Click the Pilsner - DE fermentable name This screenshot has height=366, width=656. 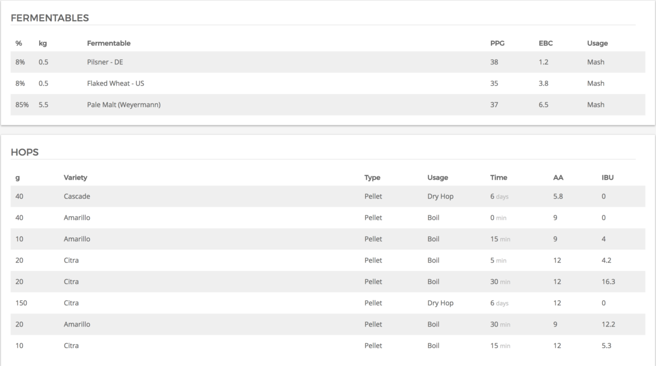click(x=105, y=62)
